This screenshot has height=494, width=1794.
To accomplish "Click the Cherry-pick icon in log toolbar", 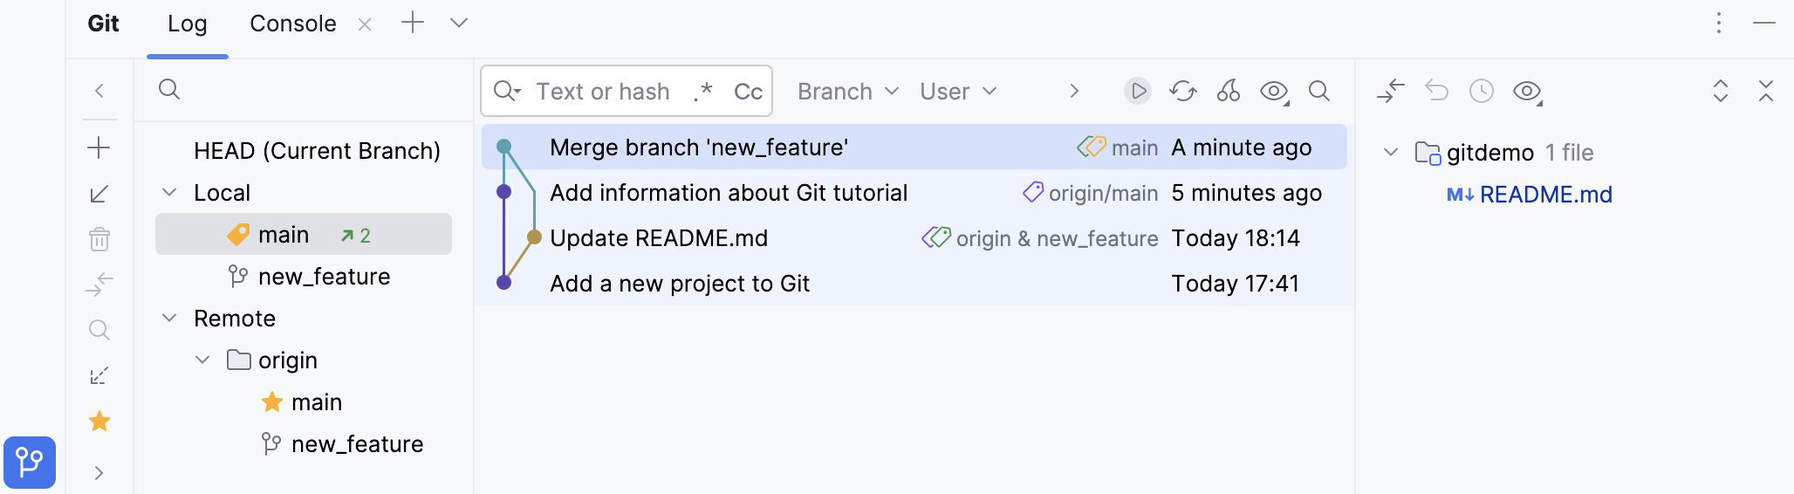I will [1229, 91].
